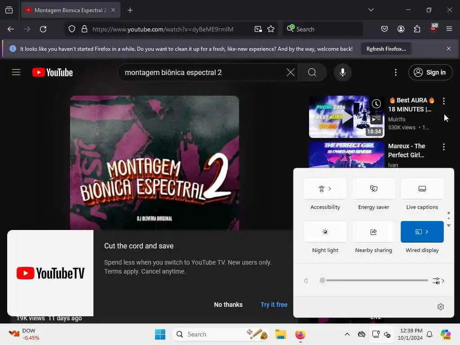View site security padlock info
The image size is (460, 345).
[84, 29]
